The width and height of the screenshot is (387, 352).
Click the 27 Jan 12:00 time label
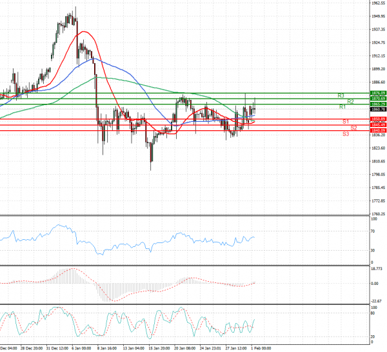pos(236,348)
